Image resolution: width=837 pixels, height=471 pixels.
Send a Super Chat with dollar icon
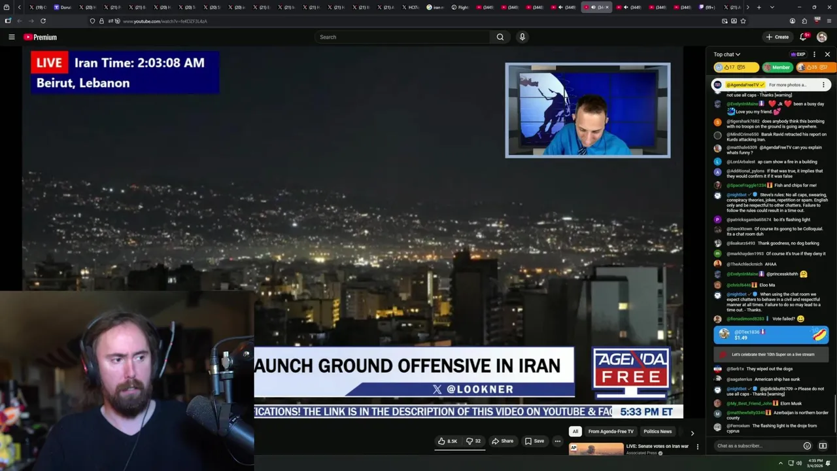pos(823,446)
